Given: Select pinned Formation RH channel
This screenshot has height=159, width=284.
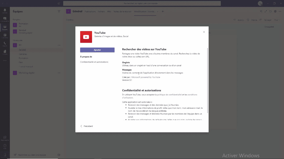Looking at the screenshot, I should (x=36, y=25).
